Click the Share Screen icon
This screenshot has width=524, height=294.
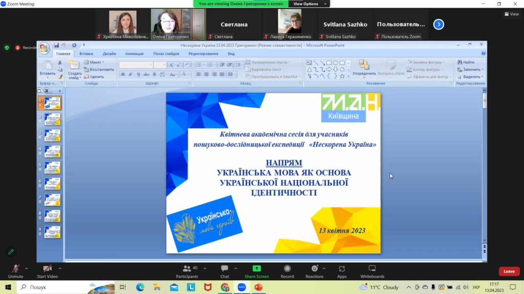[x=256, y=269]
